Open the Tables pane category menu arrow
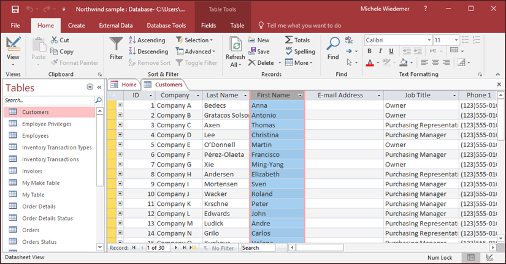The image size is (506, 264). 90,87
